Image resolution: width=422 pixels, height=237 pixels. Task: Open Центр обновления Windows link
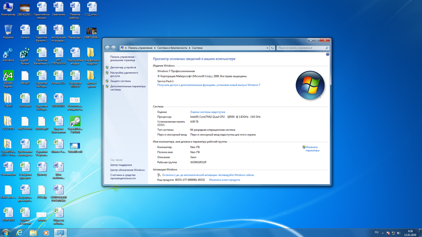tap(127, 170)
